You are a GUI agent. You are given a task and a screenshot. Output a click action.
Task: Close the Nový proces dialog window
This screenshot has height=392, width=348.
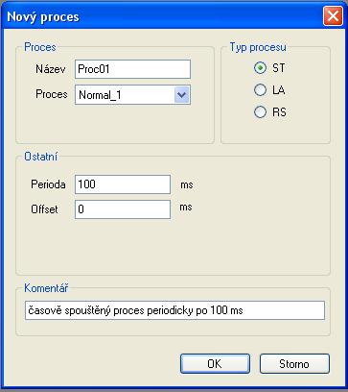(333, 16)
